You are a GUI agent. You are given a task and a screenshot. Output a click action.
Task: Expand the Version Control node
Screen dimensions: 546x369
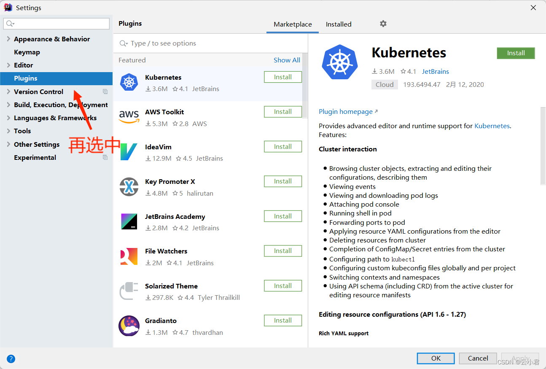tap(8, 92)
